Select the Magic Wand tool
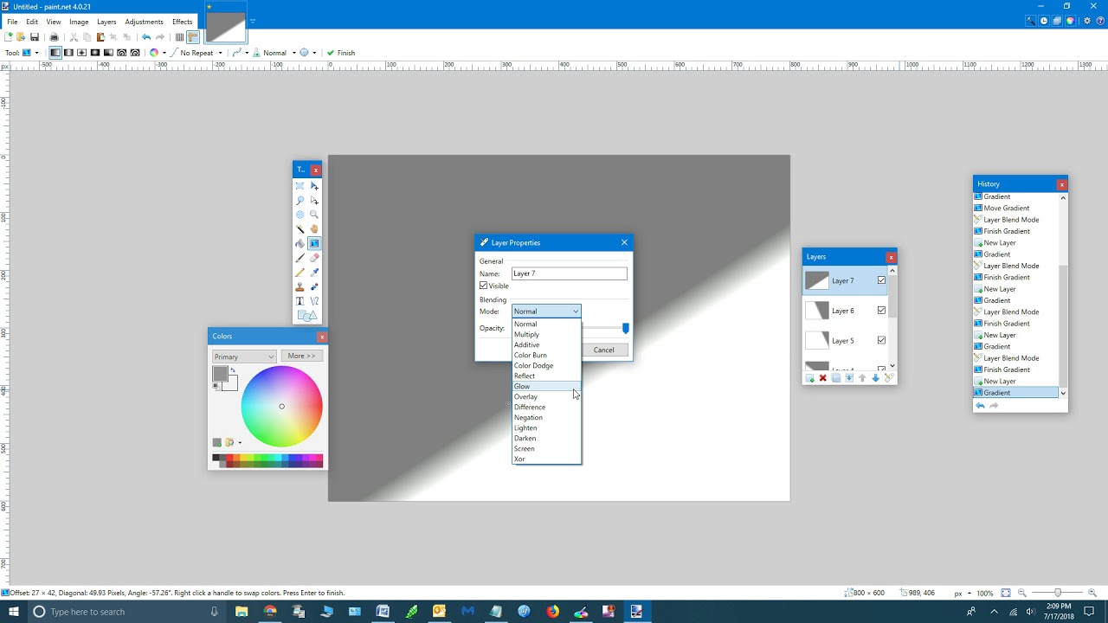 click(300, 229)
